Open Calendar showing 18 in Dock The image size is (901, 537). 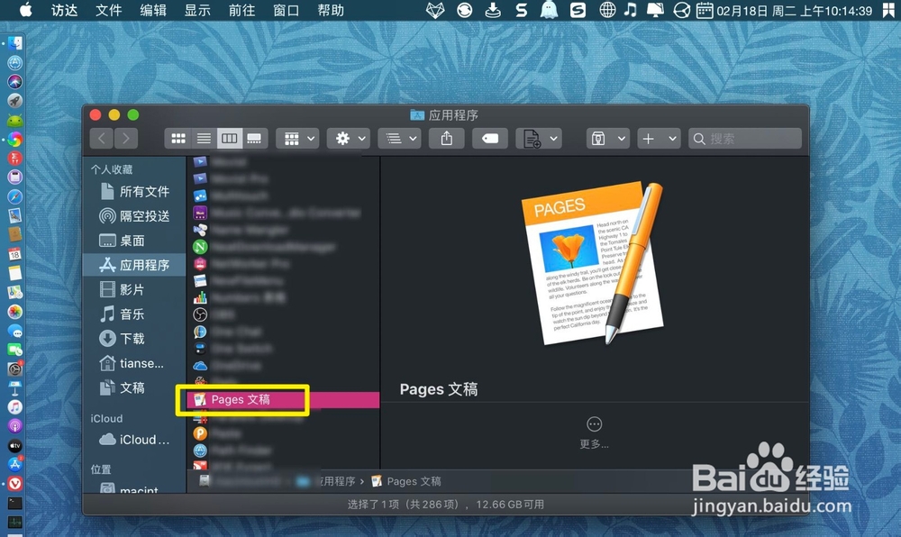(x=15, y=254)
